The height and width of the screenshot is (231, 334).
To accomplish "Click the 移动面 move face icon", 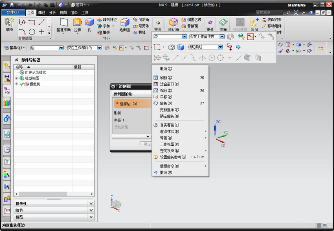I will 174,22.
